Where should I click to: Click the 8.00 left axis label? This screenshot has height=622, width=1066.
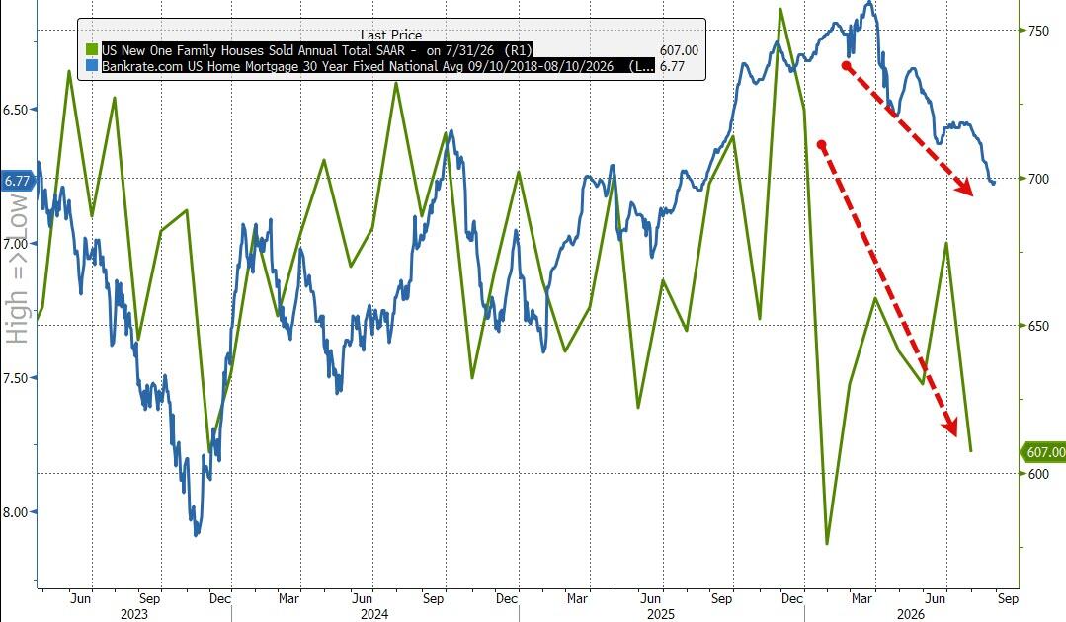(x=16, y=512)
